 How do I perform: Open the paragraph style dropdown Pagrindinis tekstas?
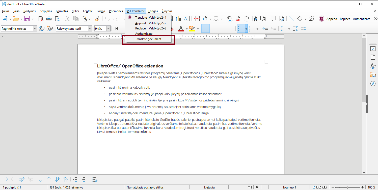[35, 28]
